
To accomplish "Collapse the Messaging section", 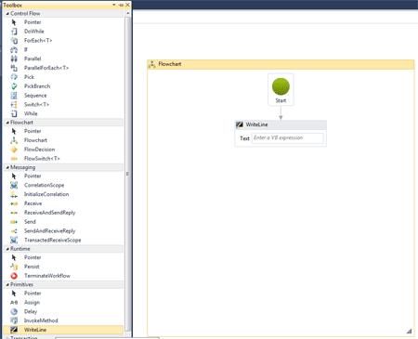I will coord(7,167).
